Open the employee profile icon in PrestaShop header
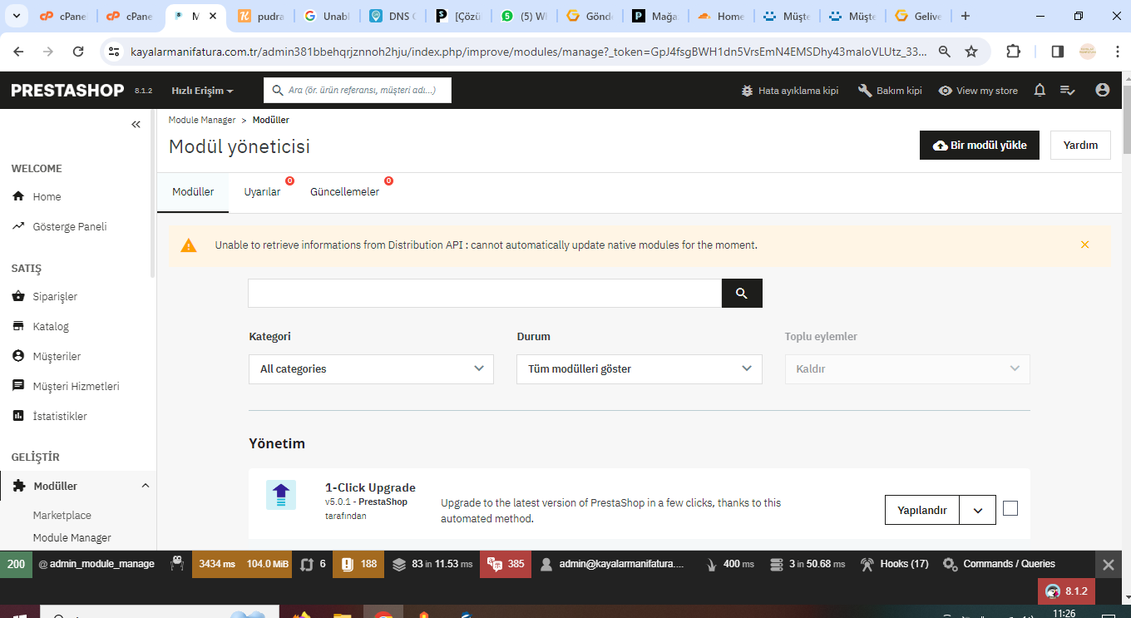Screen dimensions: 1131x618 (x=1103, y=90)
